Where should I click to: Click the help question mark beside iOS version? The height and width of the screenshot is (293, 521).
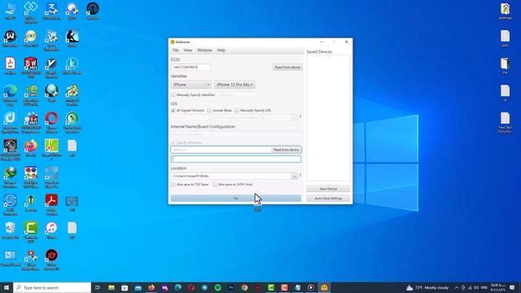pyautogui.click(x=300, y=117)
